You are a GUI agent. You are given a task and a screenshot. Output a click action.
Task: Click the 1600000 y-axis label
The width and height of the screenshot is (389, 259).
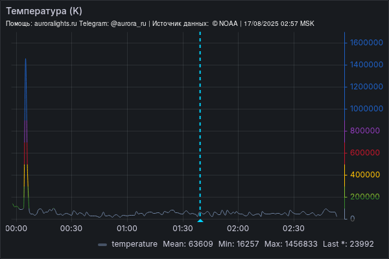[x=366, y=43]
